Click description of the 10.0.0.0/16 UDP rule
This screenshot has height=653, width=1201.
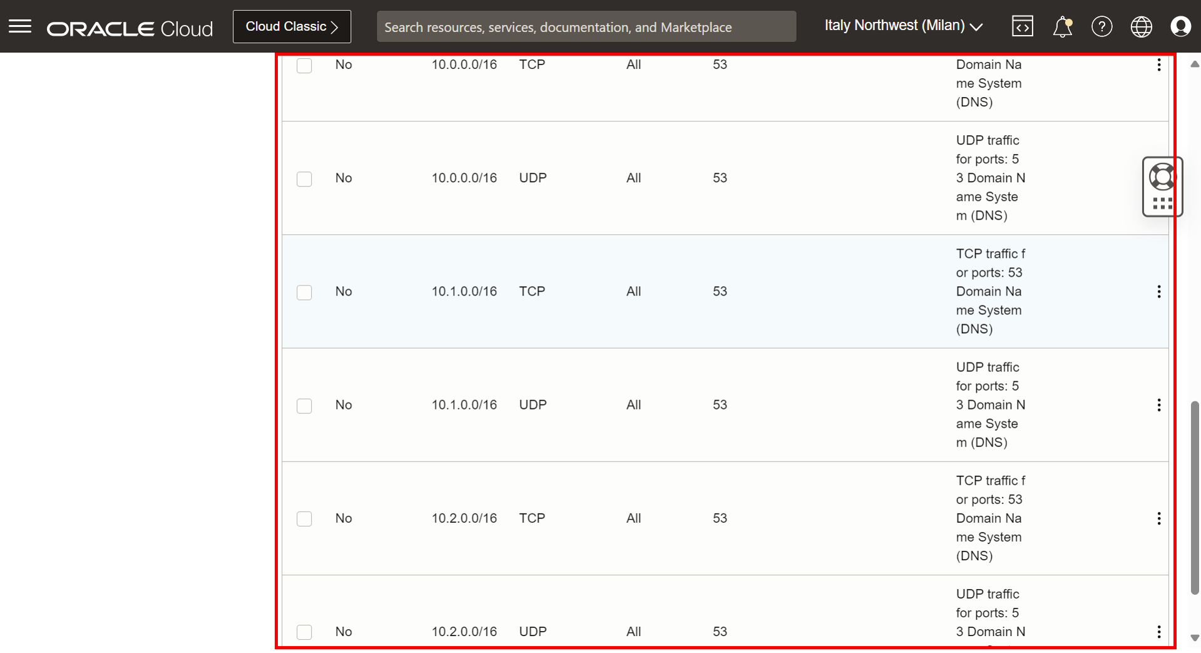(x=990, y=178)
